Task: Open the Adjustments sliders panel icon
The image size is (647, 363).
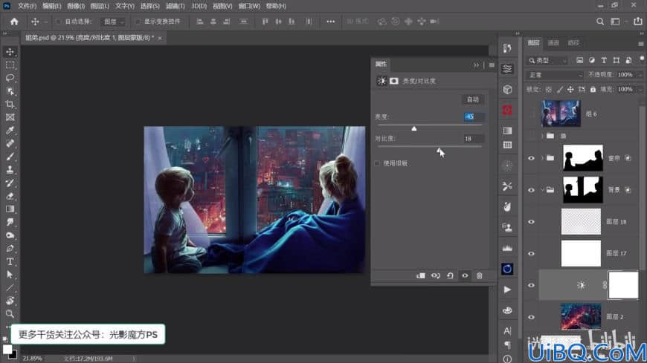Action: pyautogui.click(x=507, y=69)
